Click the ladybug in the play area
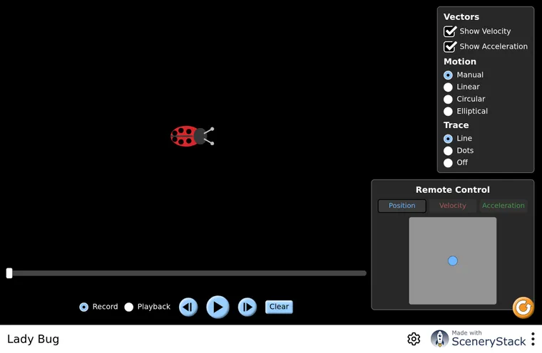The image size is (542, 353). 192,136
